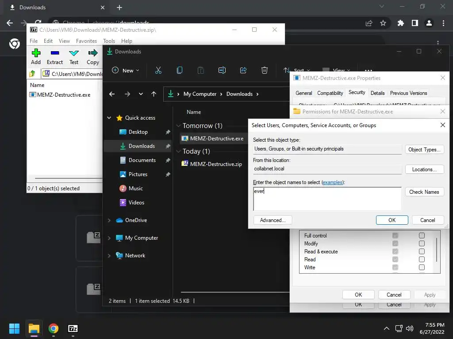Open Chrome three-dot menu
The height and width of the screenshot is (339, 453).
click(443, 23)
